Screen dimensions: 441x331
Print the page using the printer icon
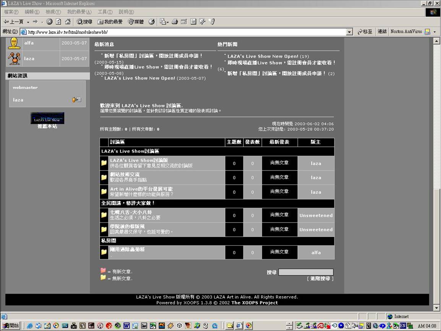click(175, 22)
